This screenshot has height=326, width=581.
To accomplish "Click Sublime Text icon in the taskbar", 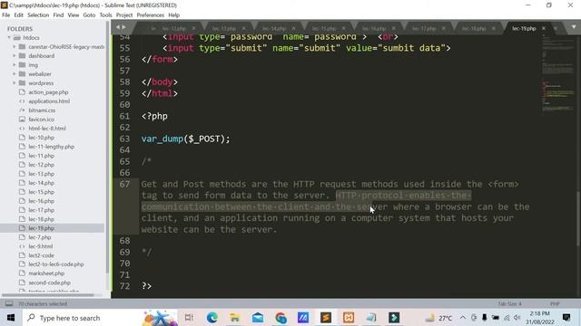I will point(326,318).
